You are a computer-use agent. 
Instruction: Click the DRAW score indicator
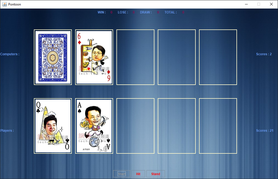click(x=158, y=12)
